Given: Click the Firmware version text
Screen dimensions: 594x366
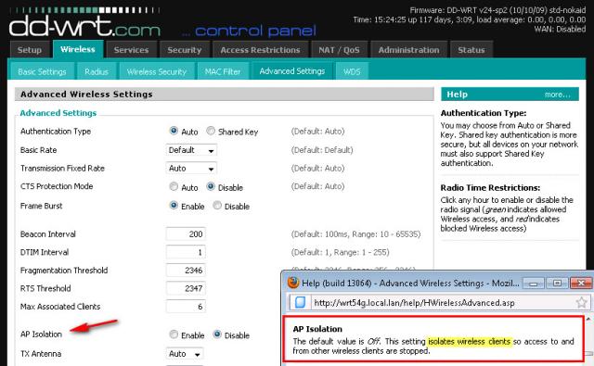Looking at the screenshot, I should pyautogui.click(x=497, y=10).
